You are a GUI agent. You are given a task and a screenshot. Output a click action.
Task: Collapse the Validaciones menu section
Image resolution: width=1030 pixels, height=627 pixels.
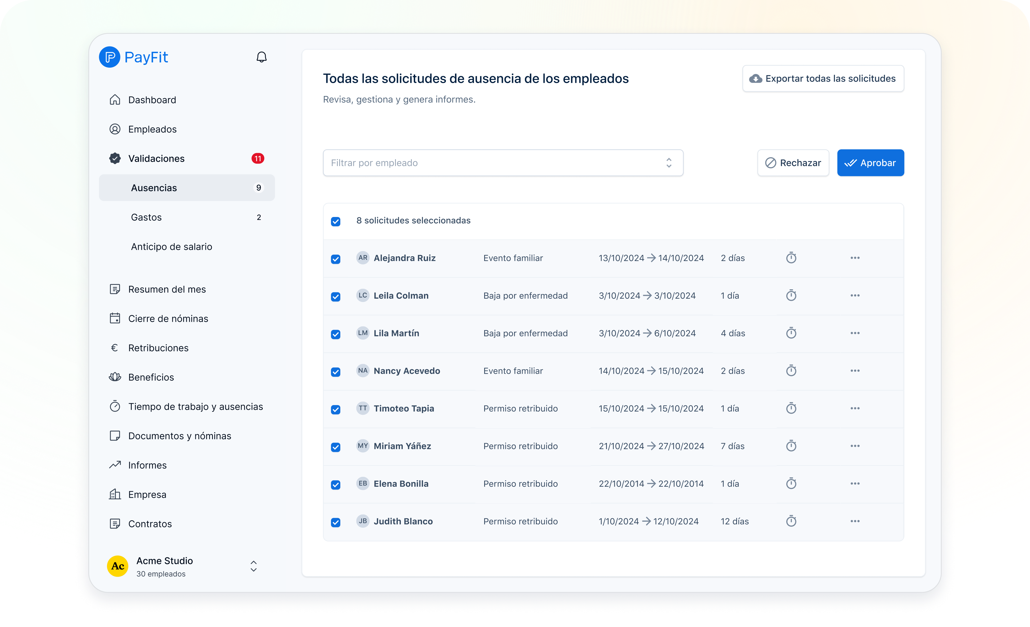point(156,159)
